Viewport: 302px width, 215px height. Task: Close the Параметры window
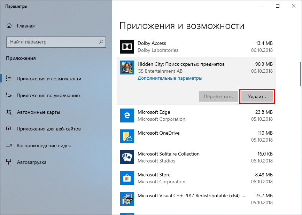coord(294,6)
